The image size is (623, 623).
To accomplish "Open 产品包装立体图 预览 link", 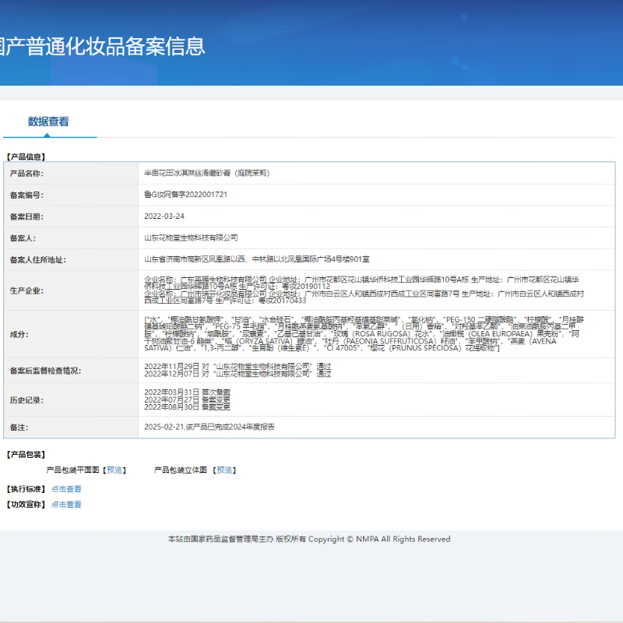I will [x=224, y=470].
